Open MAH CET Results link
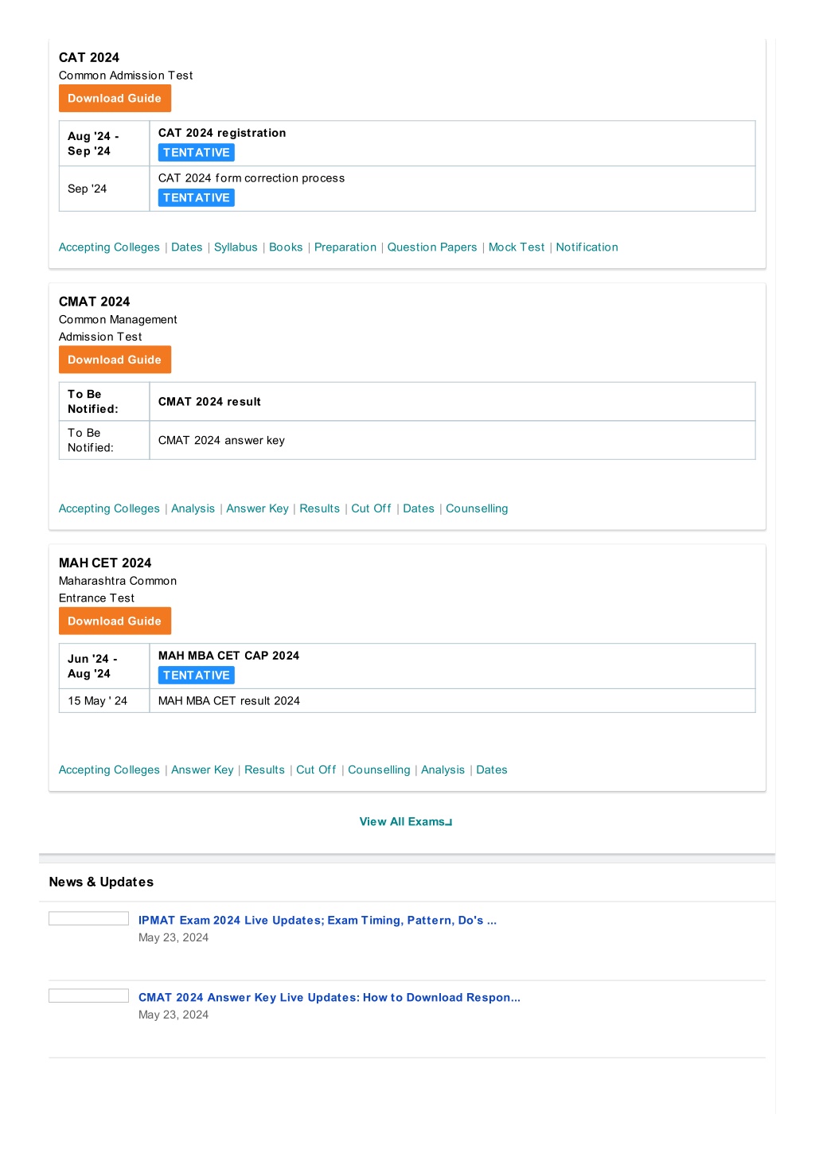 tap(264, 769)
